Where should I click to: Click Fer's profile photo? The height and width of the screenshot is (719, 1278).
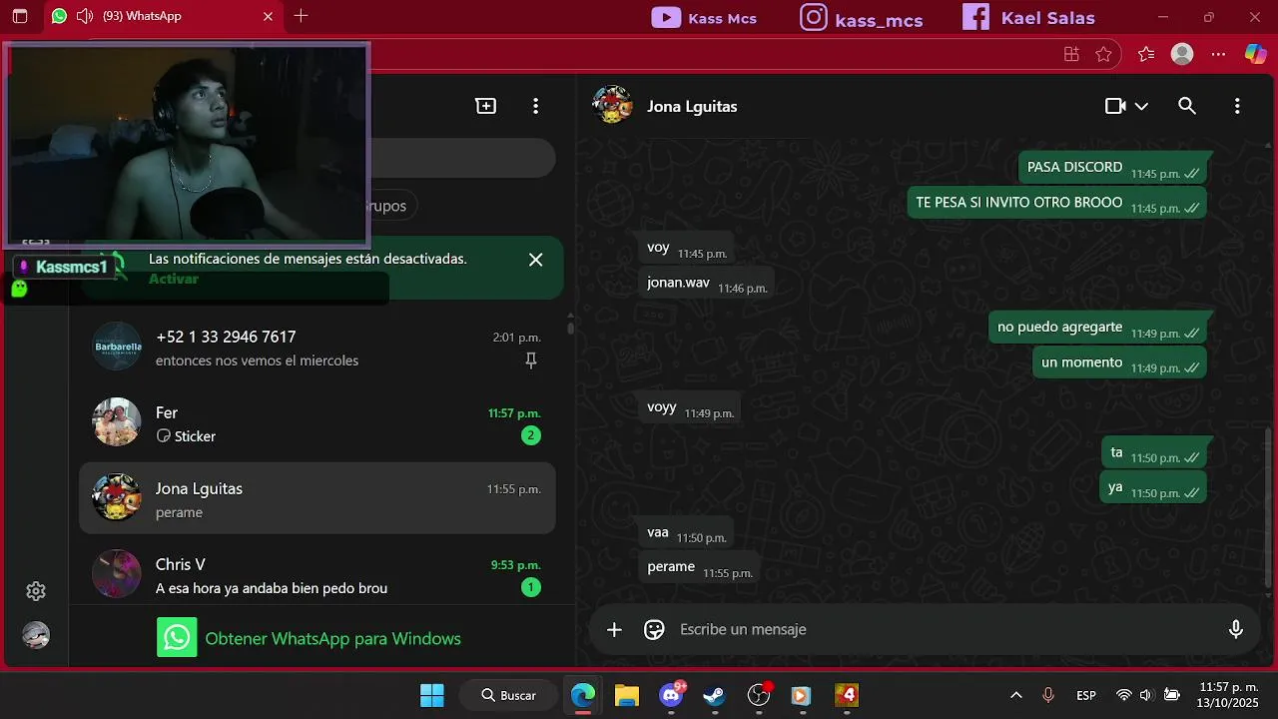[x=117, y=422]
